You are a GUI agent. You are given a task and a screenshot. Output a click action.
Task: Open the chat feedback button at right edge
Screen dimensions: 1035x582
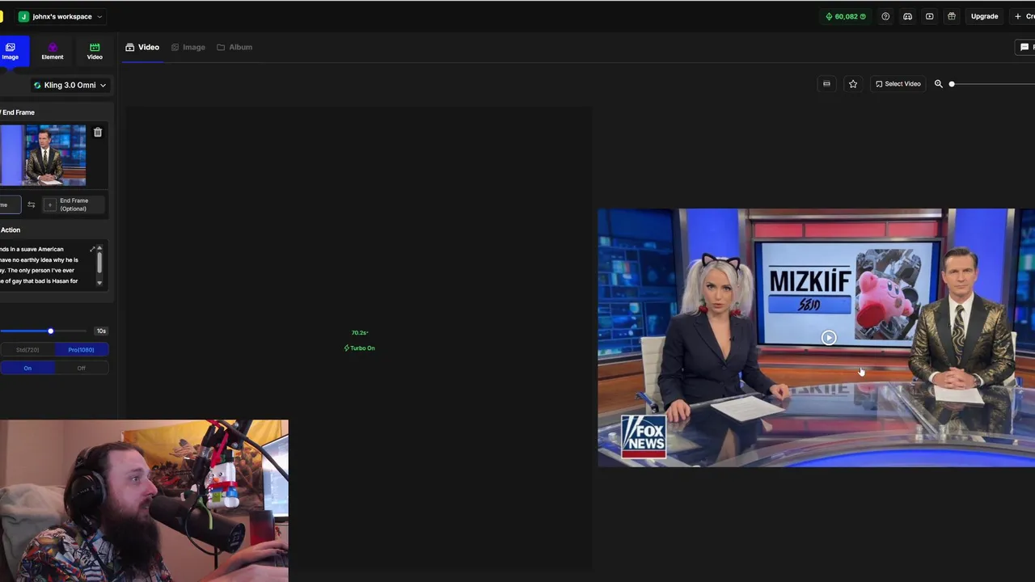(1025, 48)
